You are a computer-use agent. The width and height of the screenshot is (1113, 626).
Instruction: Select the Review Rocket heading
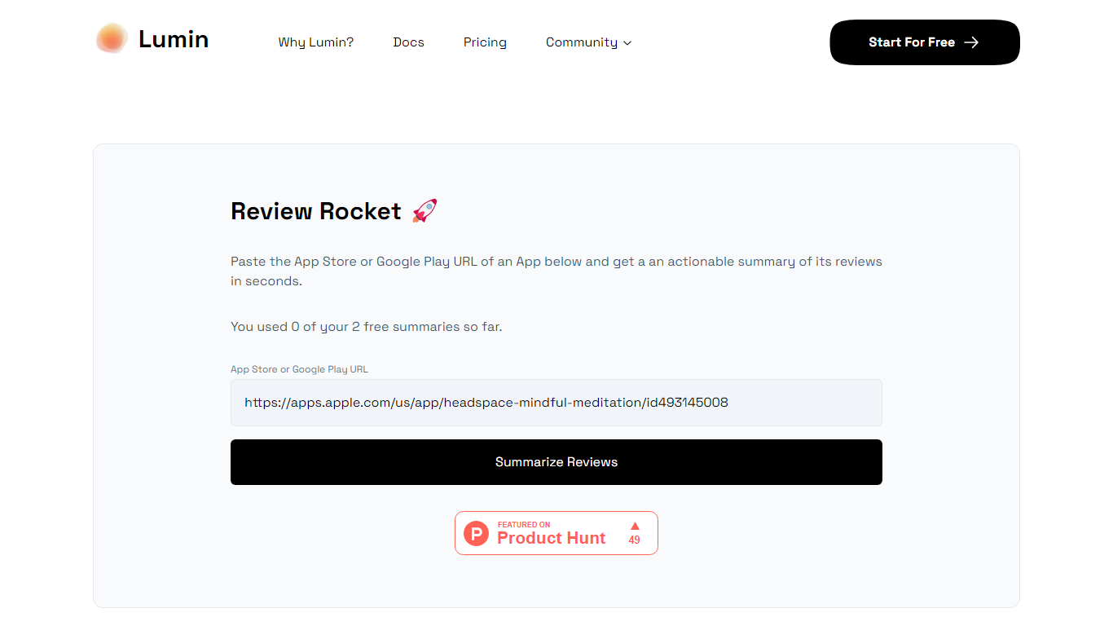tap(315, 211)
